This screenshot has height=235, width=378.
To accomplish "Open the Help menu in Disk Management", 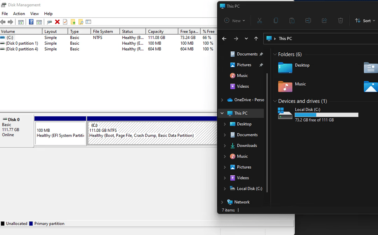I will coord(48,14).
